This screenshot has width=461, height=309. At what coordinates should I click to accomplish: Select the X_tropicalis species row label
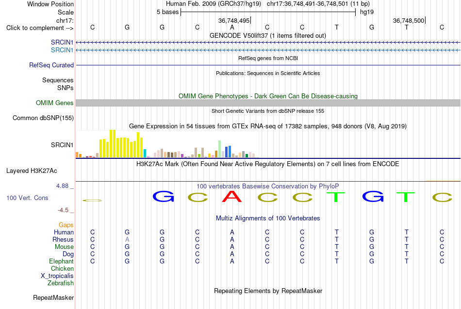point(57,276)
